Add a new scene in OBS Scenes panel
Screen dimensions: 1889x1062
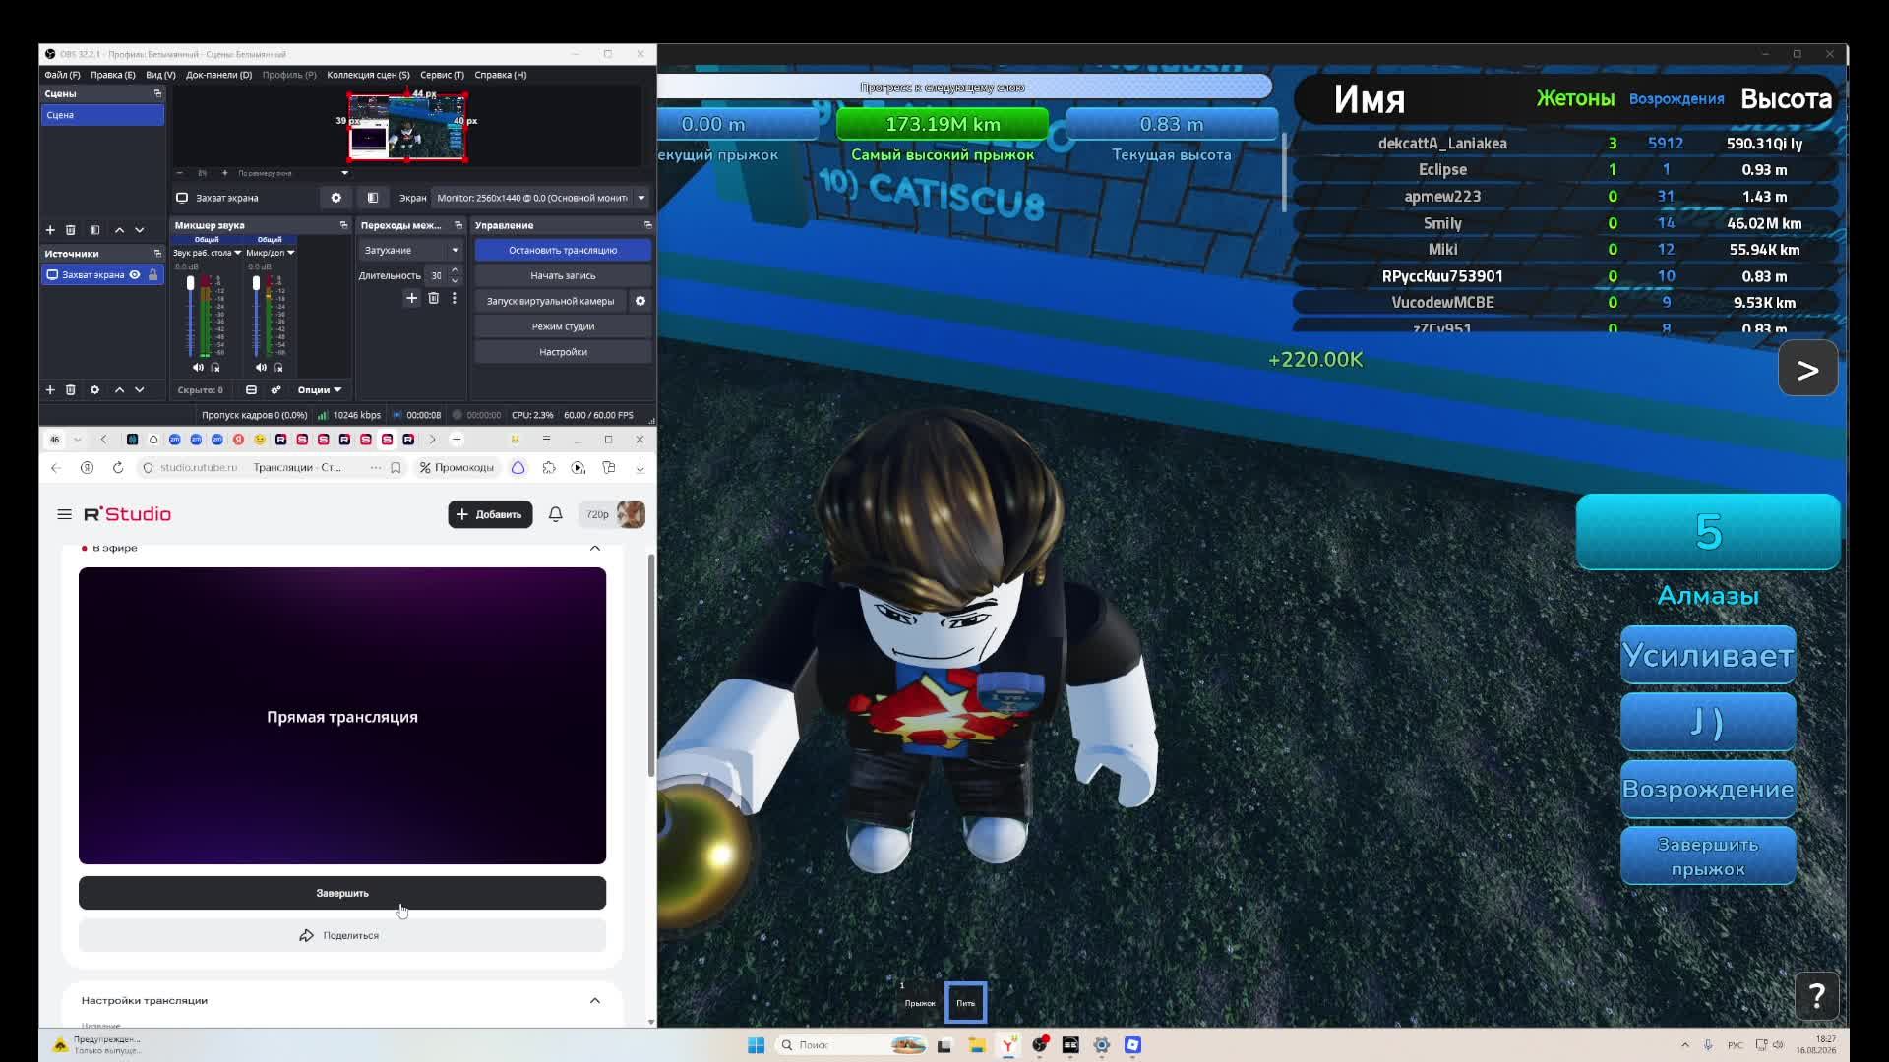(50, 230)
